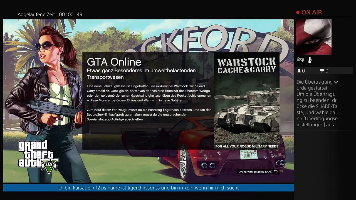
Task: Click the 'Abgelaufene Zeit: 00:00:49' timer
Action: (x=50, y=14)
